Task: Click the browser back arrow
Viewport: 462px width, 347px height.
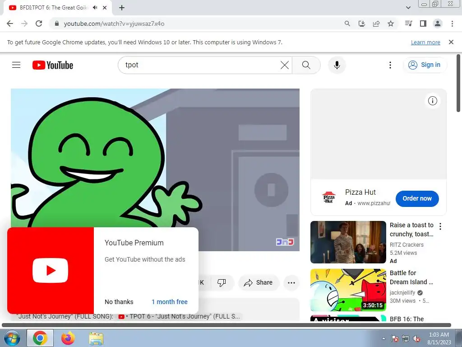Action: [x=10, y=23]
